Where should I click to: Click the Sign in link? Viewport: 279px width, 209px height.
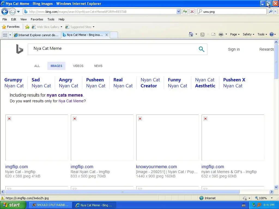click(x=234, y=50)
